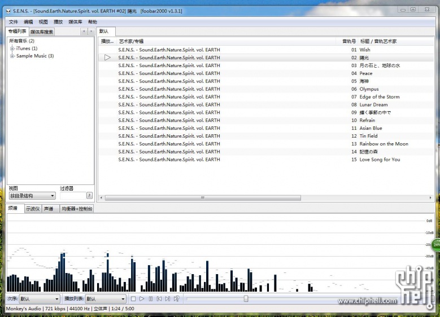Open the 视图 dropdown showing 按目录结构
The height and width of the screenshot is (317, 440).
pyautogui.click(x=32, y=196)
